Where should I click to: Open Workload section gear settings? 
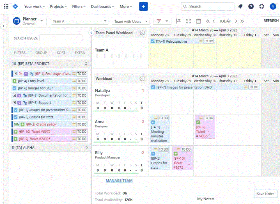pos(142,79)
